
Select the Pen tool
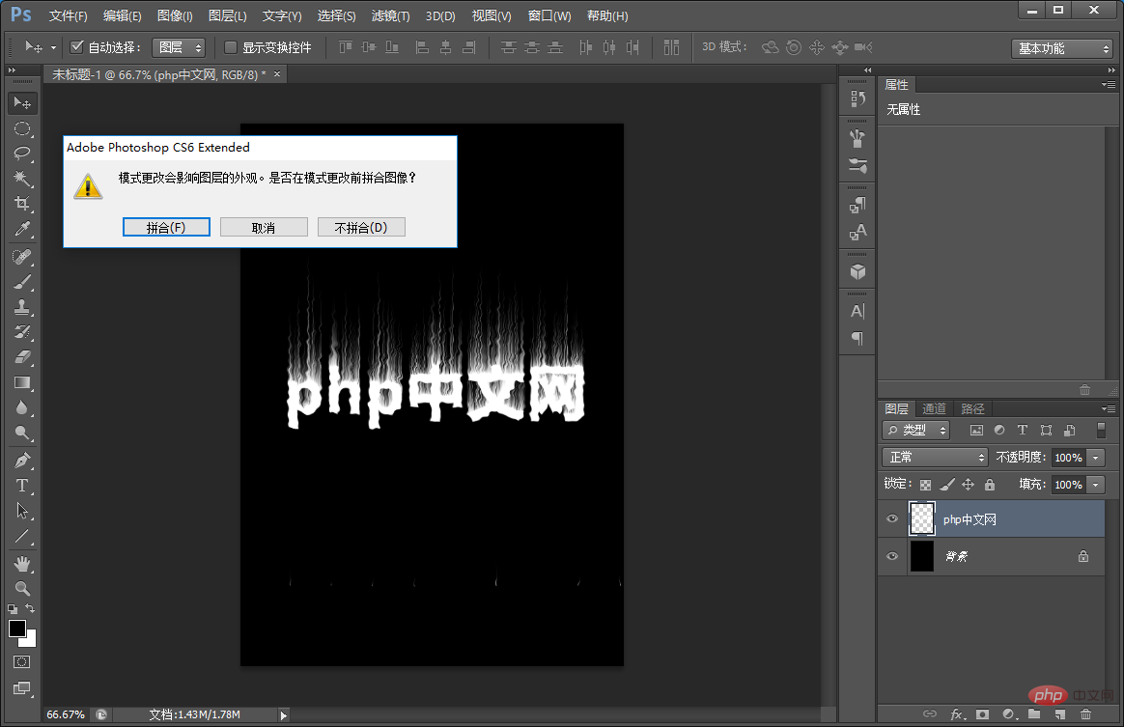[x=22, y=461]
